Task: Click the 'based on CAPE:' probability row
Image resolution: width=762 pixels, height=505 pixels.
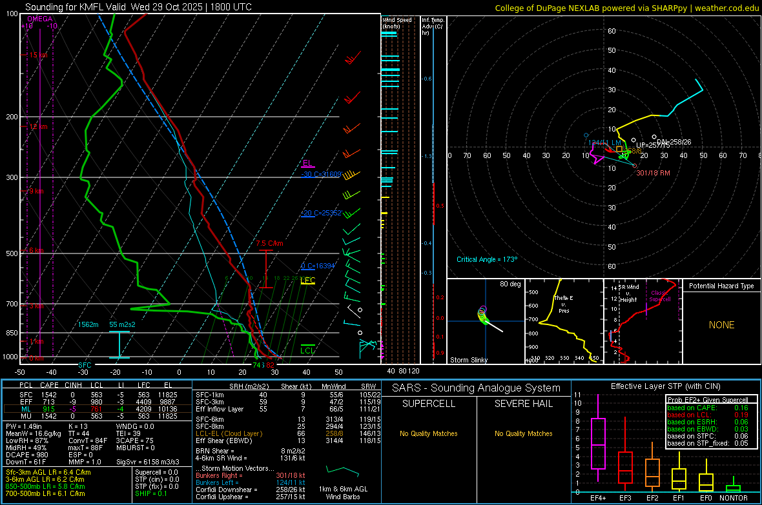Action: pos(708,408)
